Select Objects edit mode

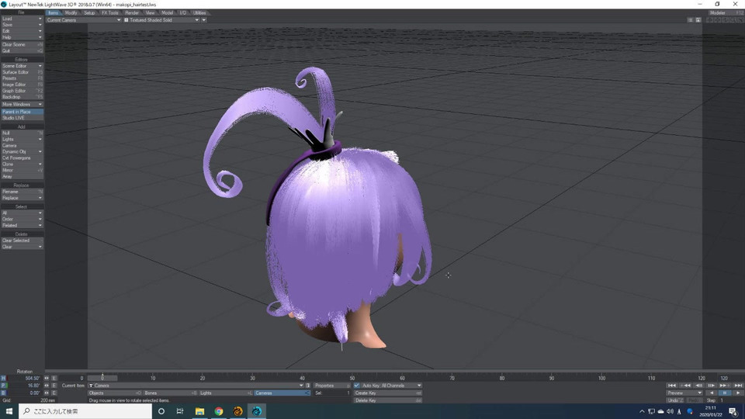pyautogui.click(x=115, y=393)
